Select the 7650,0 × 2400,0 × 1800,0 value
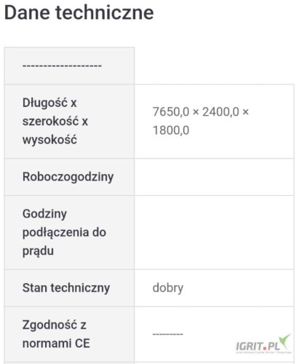 [x=201, y=121]
